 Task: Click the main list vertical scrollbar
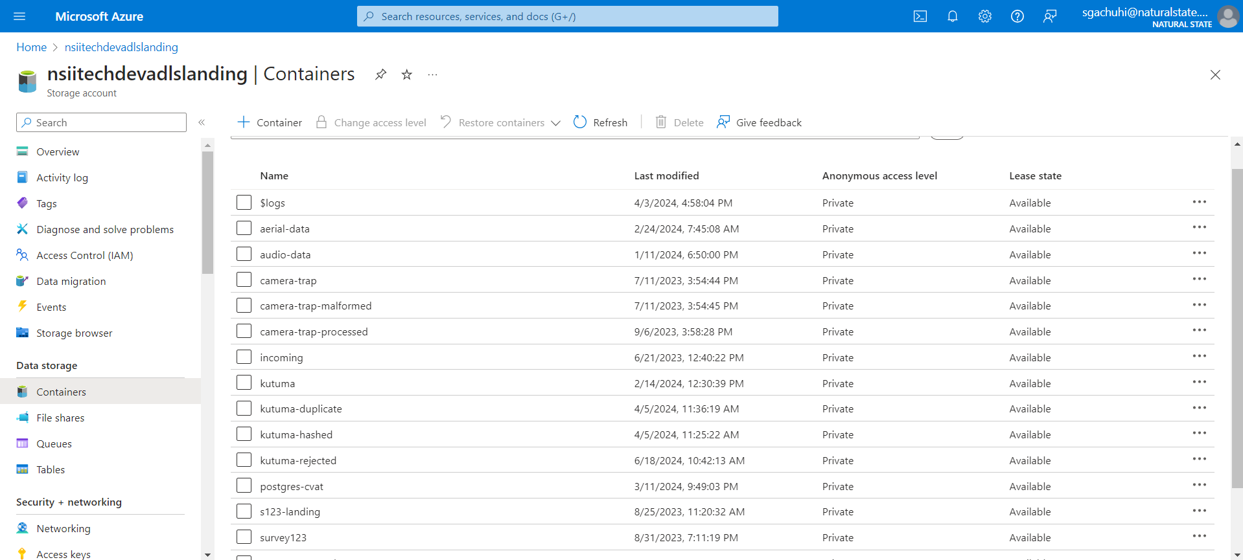1237,328
